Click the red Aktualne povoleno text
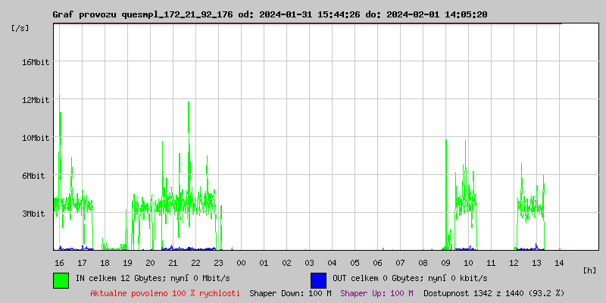606x303 pixels. (x=165, y=292)
